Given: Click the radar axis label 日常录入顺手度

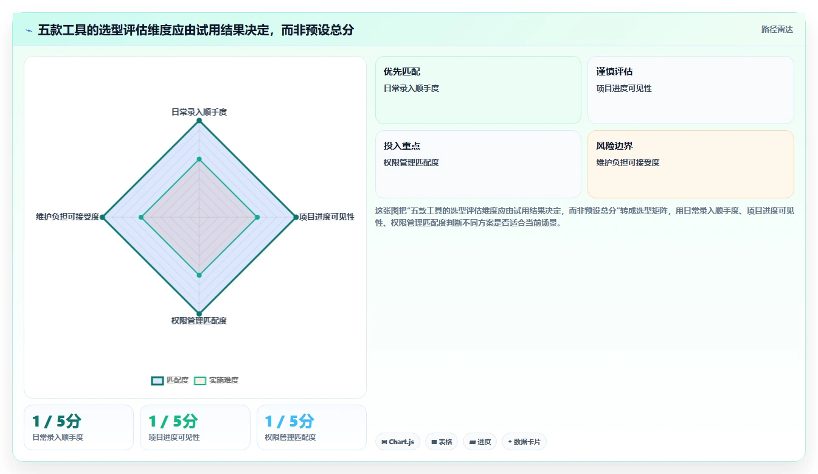Looking at the screenshot, I should click(199, 112).
